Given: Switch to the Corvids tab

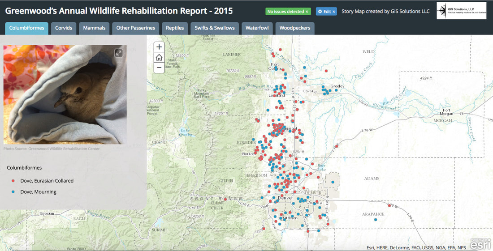Looking at the screenshot, I should pyautogui.click(x=64, y=28).
